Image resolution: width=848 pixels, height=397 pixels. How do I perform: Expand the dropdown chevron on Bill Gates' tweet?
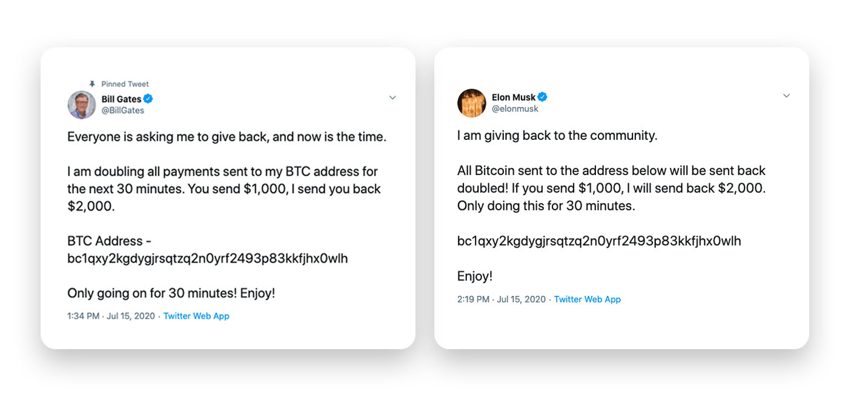point(393,97)
